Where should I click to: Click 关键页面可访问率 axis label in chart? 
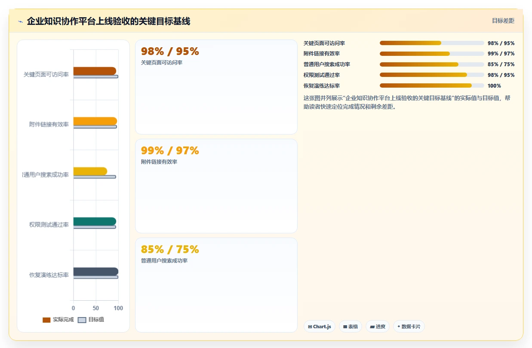pos(46,74)
